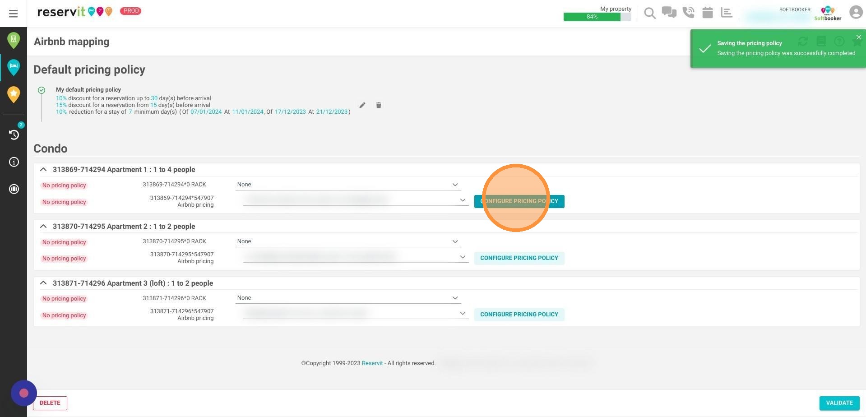Configure pricing policy for Apartment 2
Screen dimensions: 866x417
tap(519, 258)
